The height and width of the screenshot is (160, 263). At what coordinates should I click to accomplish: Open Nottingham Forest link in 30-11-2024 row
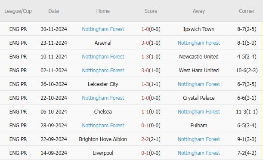click(103, 29)
